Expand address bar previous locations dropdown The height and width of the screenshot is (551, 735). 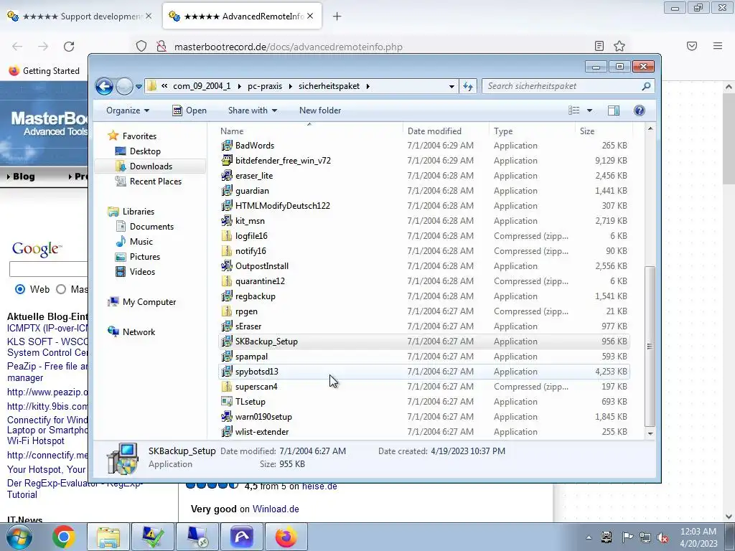[451, 87]
